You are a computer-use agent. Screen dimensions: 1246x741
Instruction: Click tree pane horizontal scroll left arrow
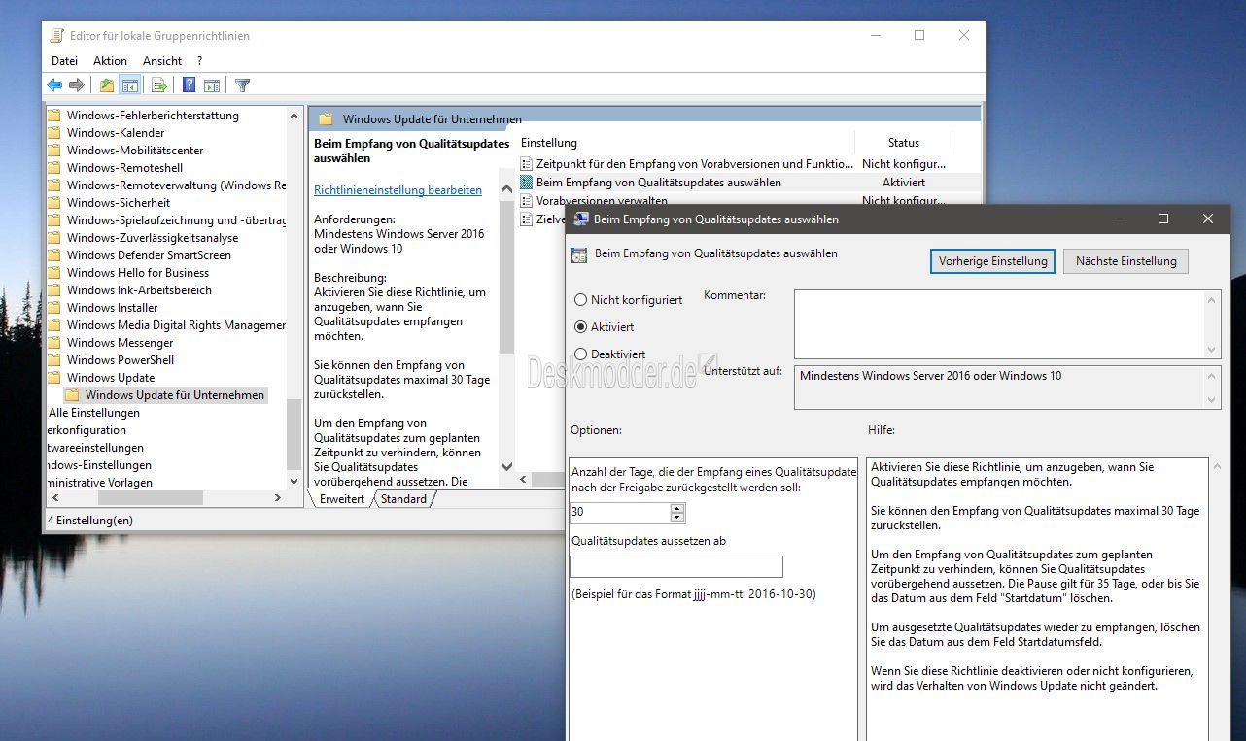55,497
